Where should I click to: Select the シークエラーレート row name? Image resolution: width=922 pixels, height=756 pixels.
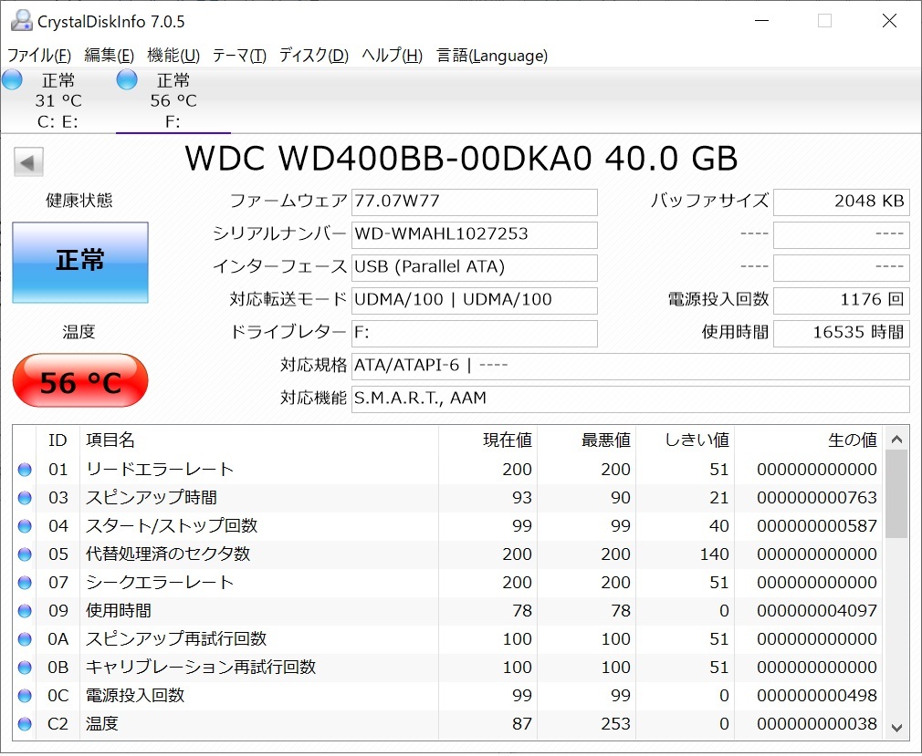160,582
